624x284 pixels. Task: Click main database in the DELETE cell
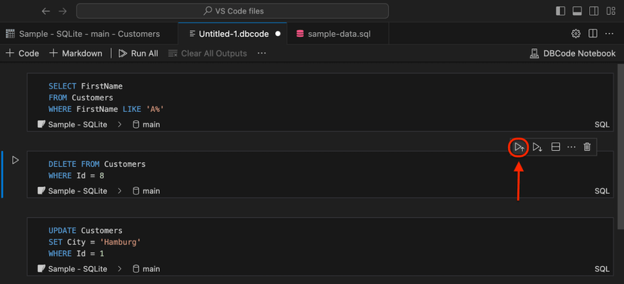(x=146, y=191)
